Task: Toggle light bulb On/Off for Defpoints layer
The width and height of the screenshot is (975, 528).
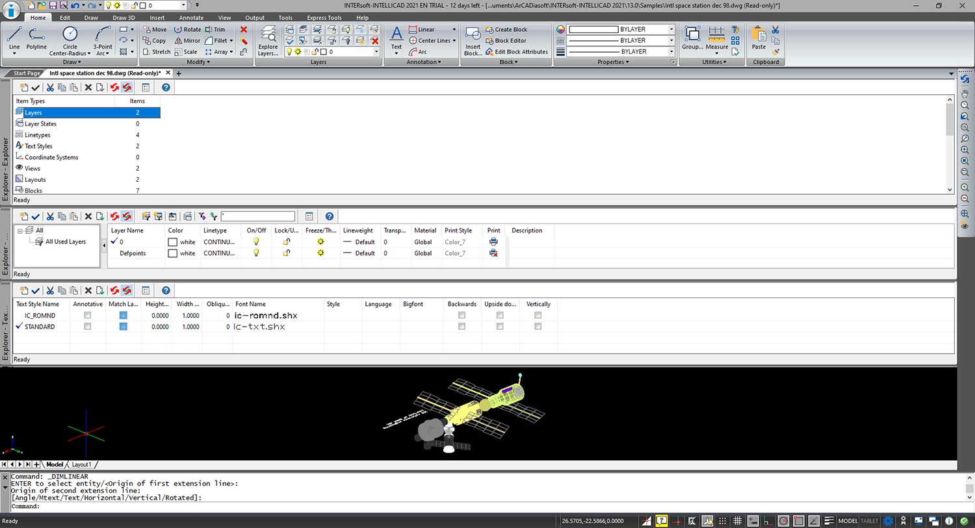Action: [x=256, y=253]
